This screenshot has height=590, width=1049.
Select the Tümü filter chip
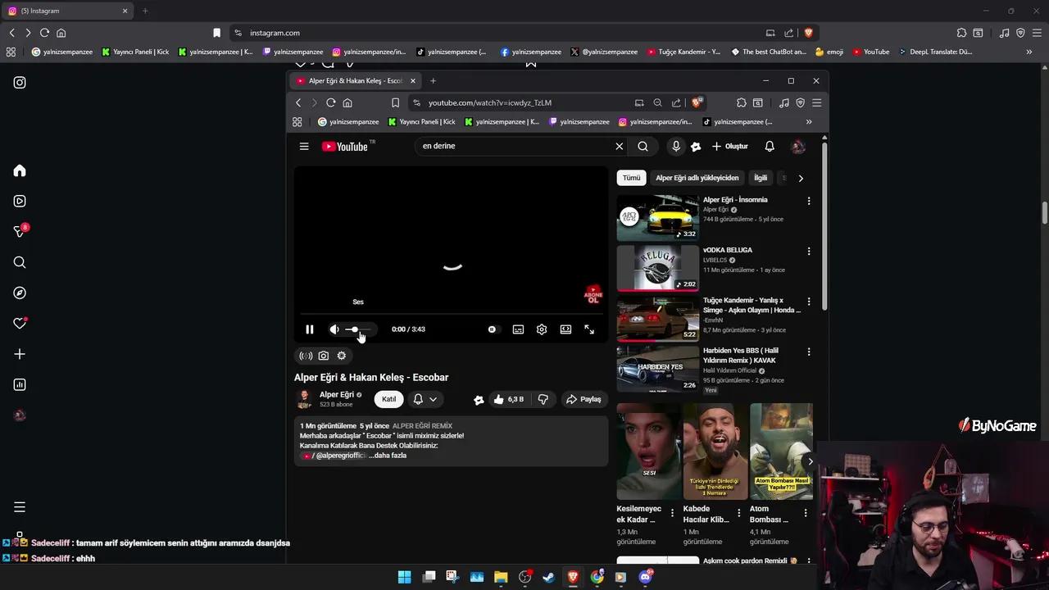click(x=631, y=178)
